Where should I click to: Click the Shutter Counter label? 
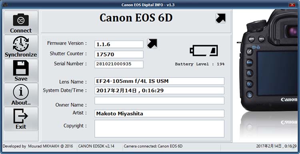[x=68, y=54]
